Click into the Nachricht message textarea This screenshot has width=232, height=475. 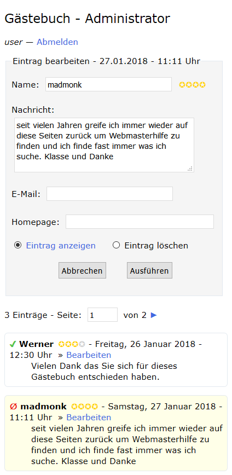pos(104,145)
